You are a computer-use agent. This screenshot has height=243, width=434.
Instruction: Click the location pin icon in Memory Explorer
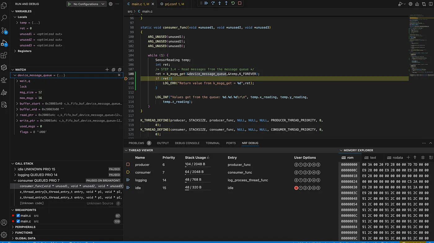(415, 157)
